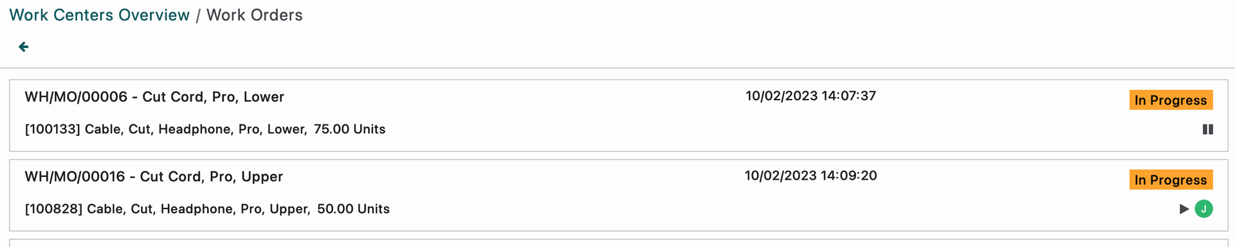
Task: Start the WH/MO/00016 work order
Action: pyautogui.click(x=1184, y=209)
